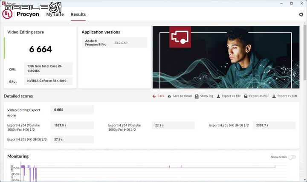Click the Export H.264 1080p Full HD 2/2 label
The image size is (307, 182).
click(125, 127)
